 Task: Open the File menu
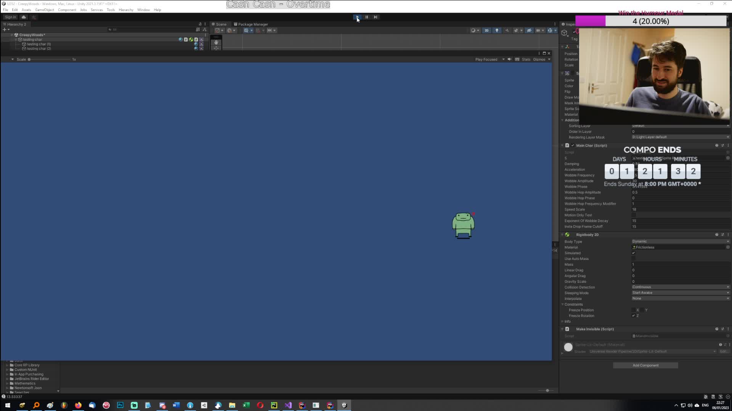5,10
